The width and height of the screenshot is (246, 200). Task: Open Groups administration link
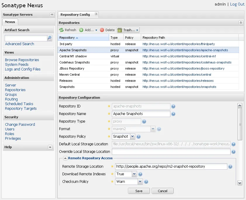click(11, 94)
